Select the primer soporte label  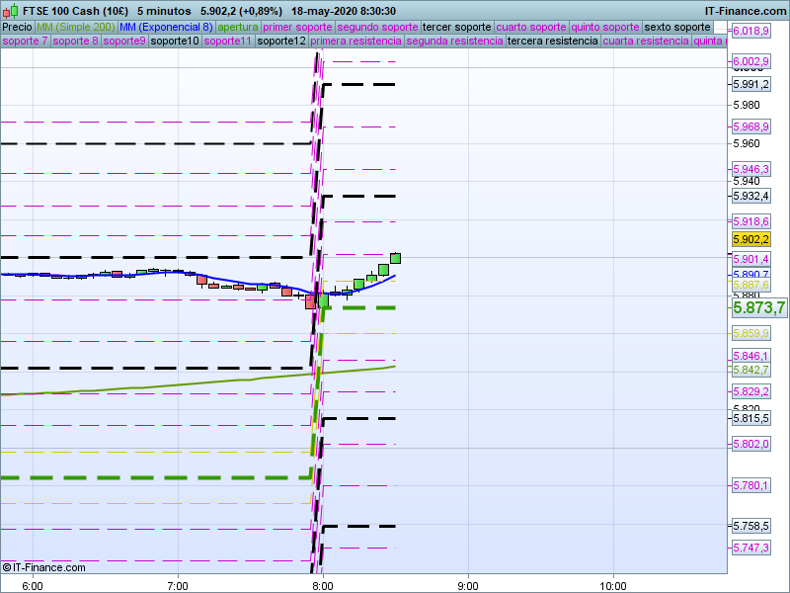298,27
